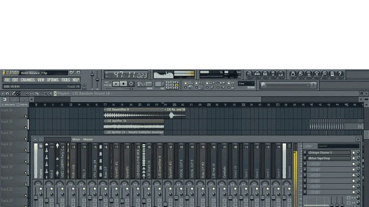Screen dimensions: 369x207
Task: Open the mixer window icon
Action: pos(281,74)
